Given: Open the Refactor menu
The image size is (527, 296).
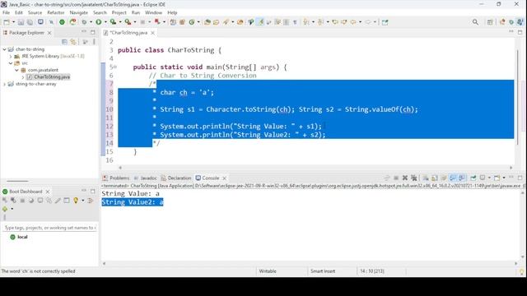Looking at the screenshot, I should (56, 12).
